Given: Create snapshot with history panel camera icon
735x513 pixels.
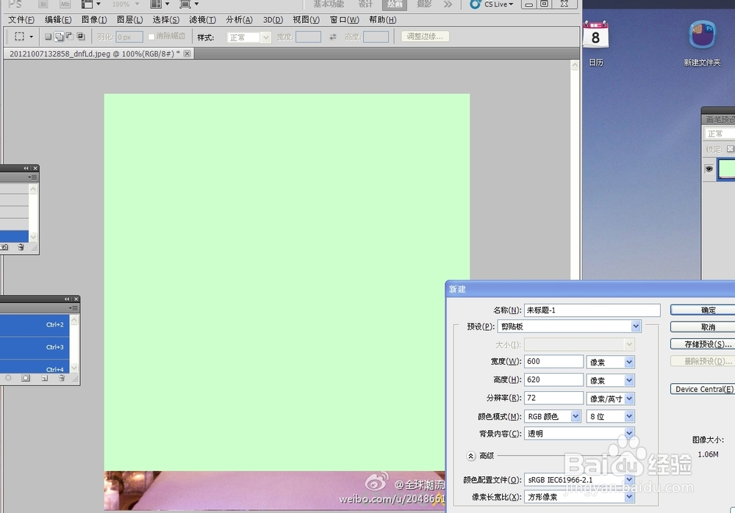Looking at the screenshot, I should [x=4, y=247].
